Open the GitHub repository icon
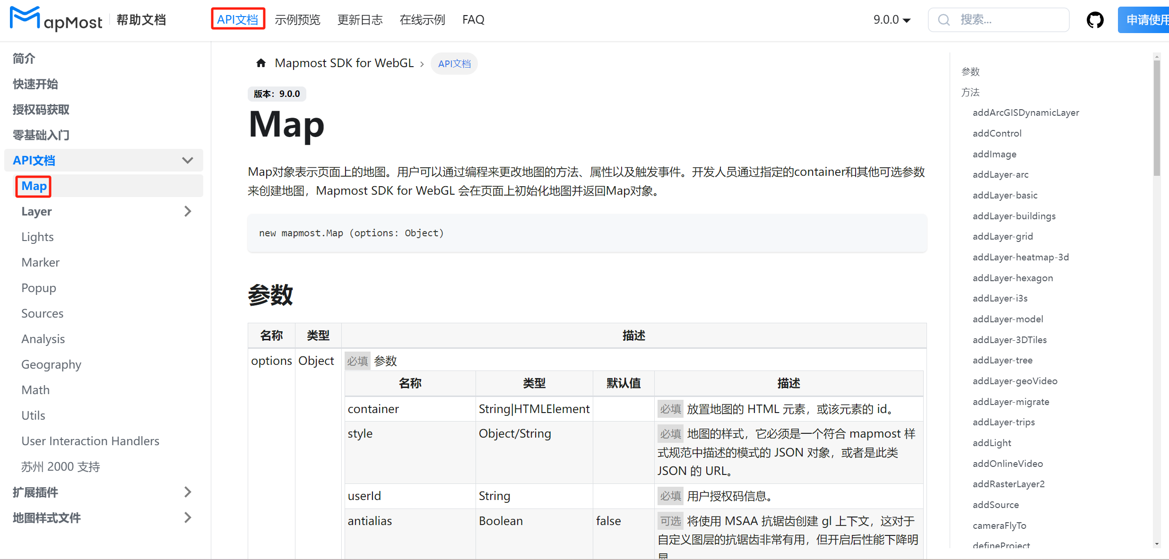 pos(1095,19)
